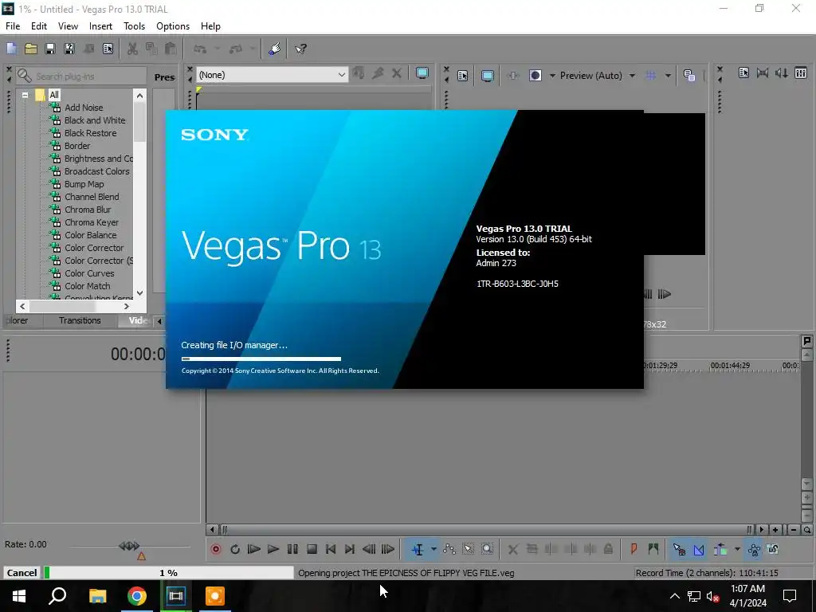Insert a marker using orange flag icon
Viewport: 816px width, 612px height.
tap(634, 549)
